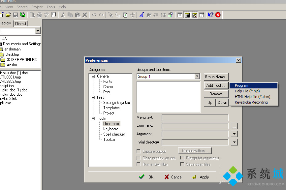Switch to the Cliptext tab

click(20, 23)
